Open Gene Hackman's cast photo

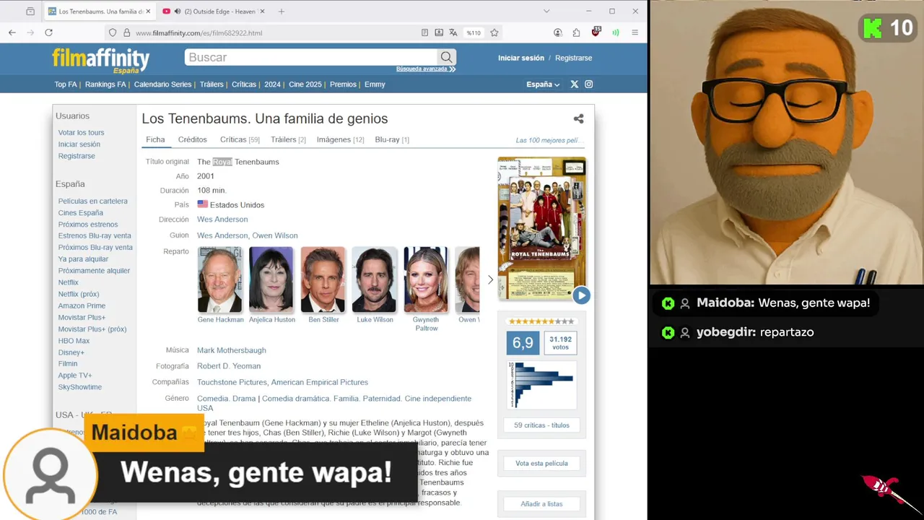(220, 279)
